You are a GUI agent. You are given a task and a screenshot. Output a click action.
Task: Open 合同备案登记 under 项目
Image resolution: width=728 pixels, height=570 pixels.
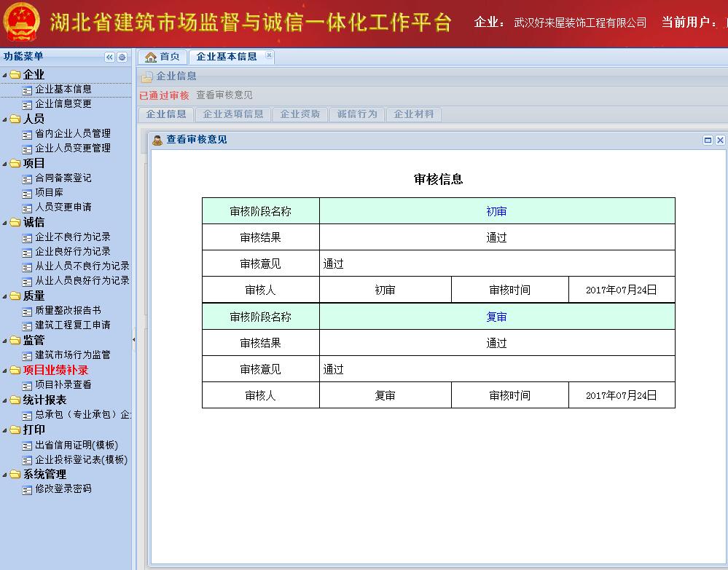(63, 178)
